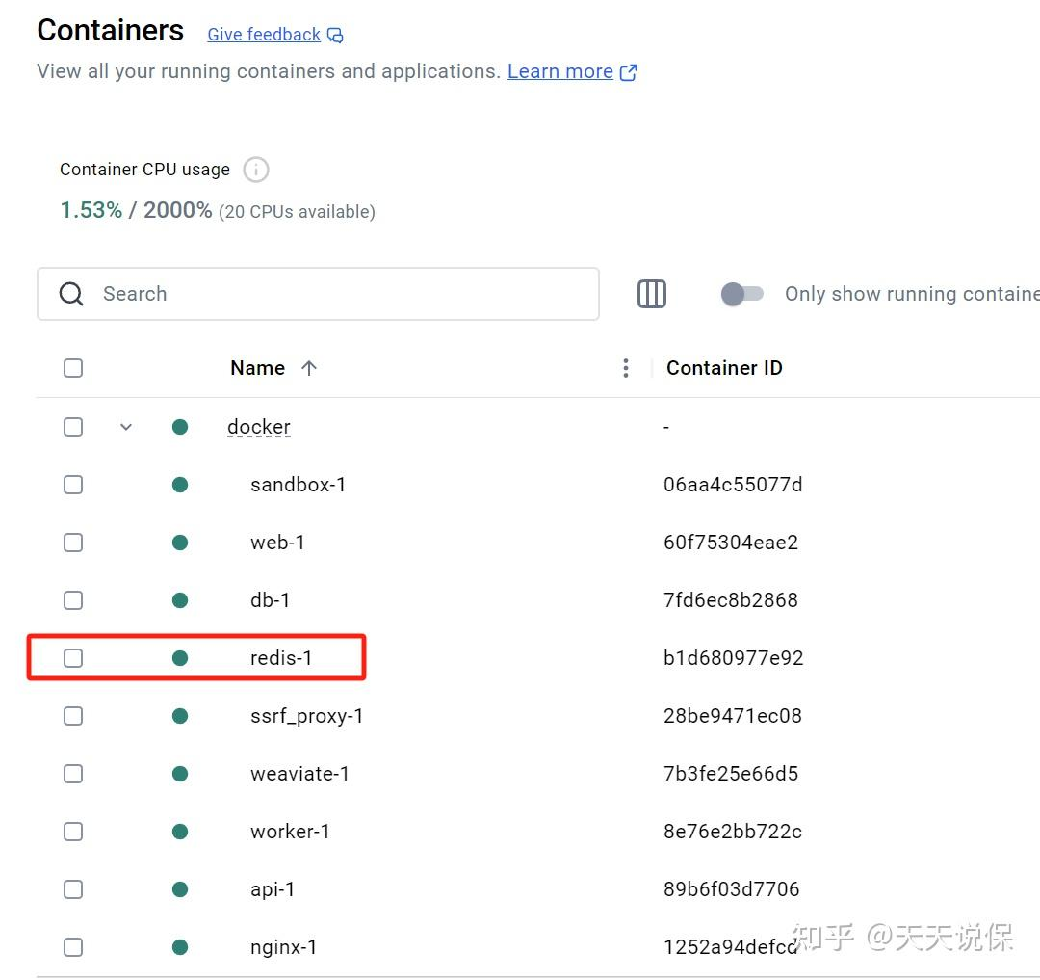Click the info icon beside Container CPU usage
The height and width of the screenshot is (980, 1040).
tap(255, 170)
